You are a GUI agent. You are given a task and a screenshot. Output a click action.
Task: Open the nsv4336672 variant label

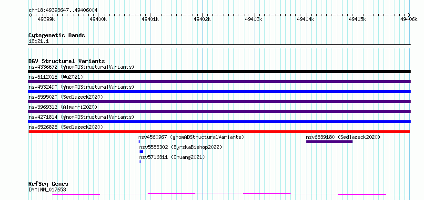(x=81, y=67)
